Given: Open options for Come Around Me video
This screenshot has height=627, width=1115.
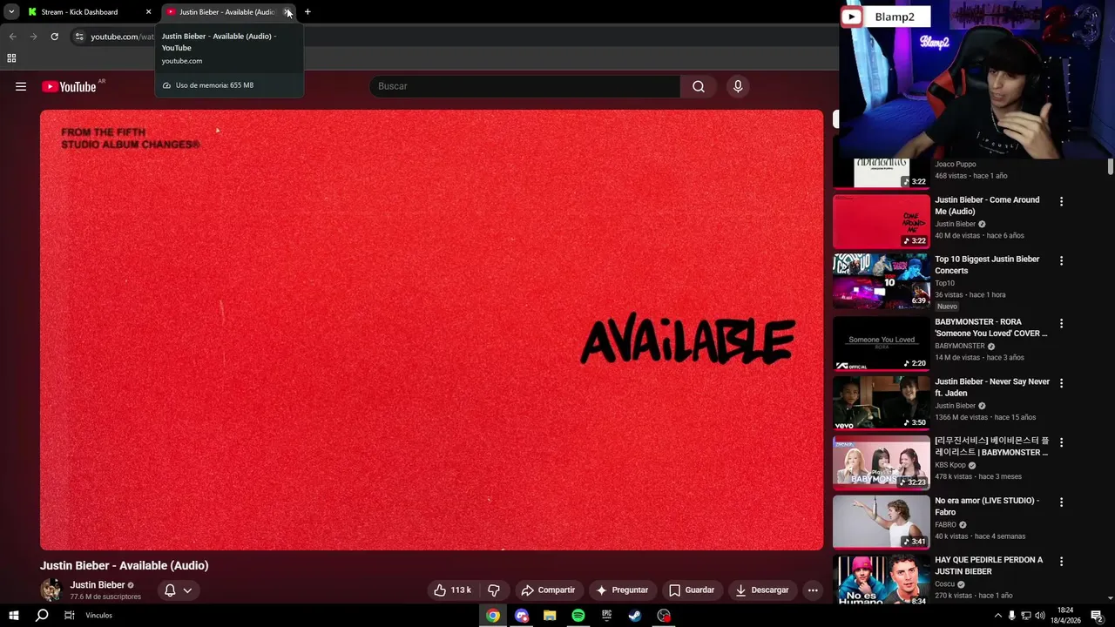Looking at the screenshot, I should point(1061,201).
